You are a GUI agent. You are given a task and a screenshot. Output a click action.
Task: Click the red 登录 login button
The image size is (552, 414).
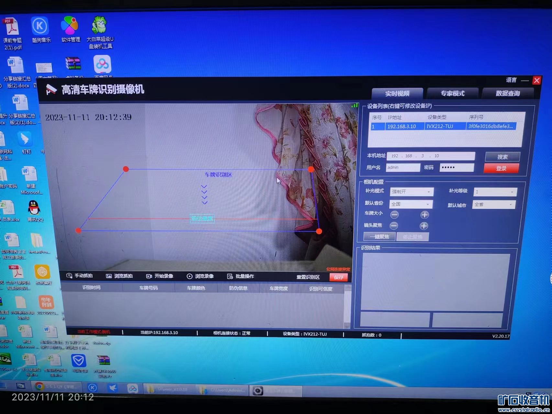[501, 168]
